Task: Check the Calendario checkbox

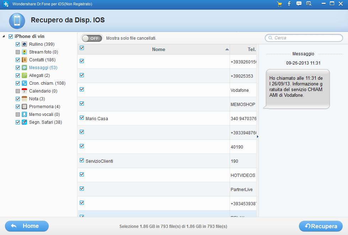Action: pos(18,91)
